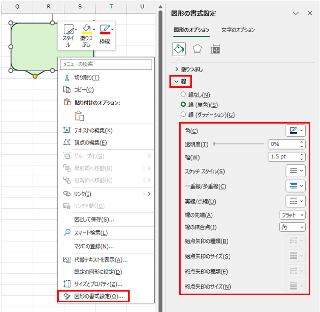Open the スケッチ スタイル dropdown
Screen dimensions: 320x312
click(x=296, y=171)
